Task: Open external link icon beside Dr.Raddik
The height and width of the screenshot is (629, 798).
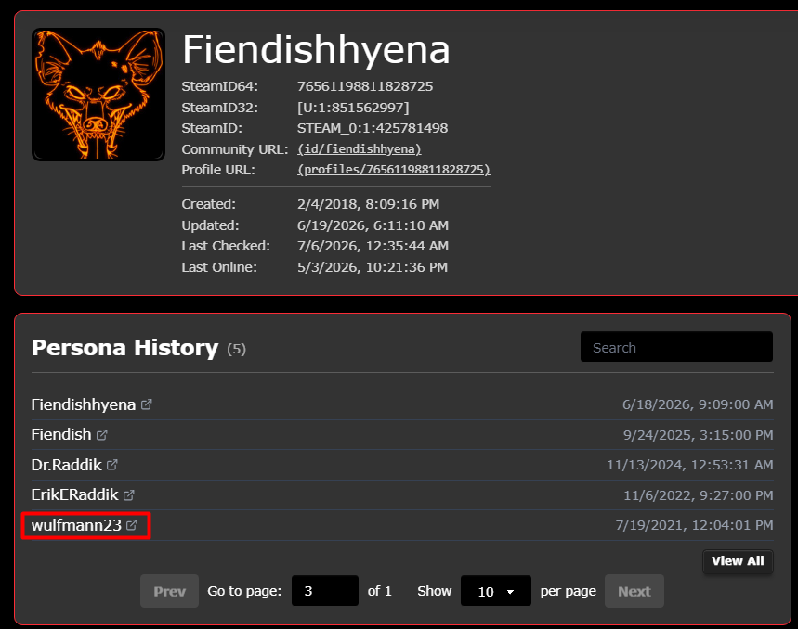Action: click(112, 465)
